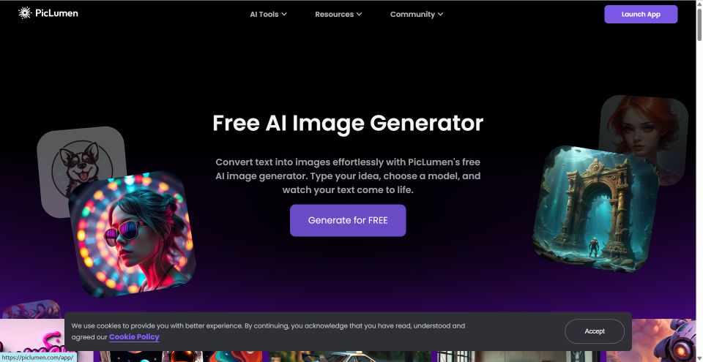Expand the chevron next to Community
Viewport: 703px width, 362px height.
click(440, 15)
